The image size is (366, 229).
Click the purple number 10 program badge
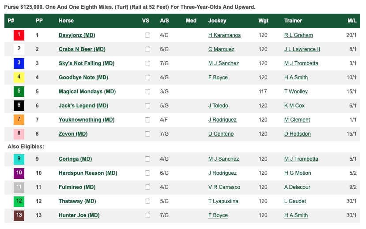pyautogui.click(x=19, y=173)
